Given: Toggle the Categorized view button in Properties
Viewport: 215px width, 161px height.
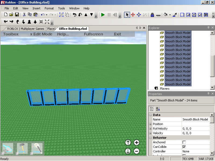Looking at the screenshot, I should [x=152, y=109].
